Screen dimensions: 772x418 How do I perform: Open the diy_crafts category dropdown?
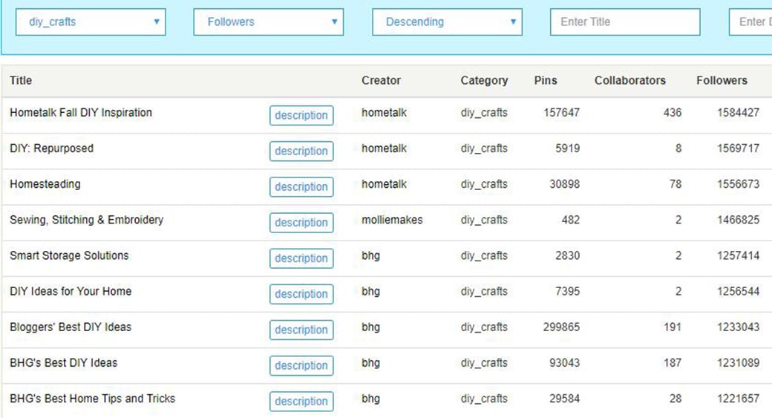(x=91, y=22)
